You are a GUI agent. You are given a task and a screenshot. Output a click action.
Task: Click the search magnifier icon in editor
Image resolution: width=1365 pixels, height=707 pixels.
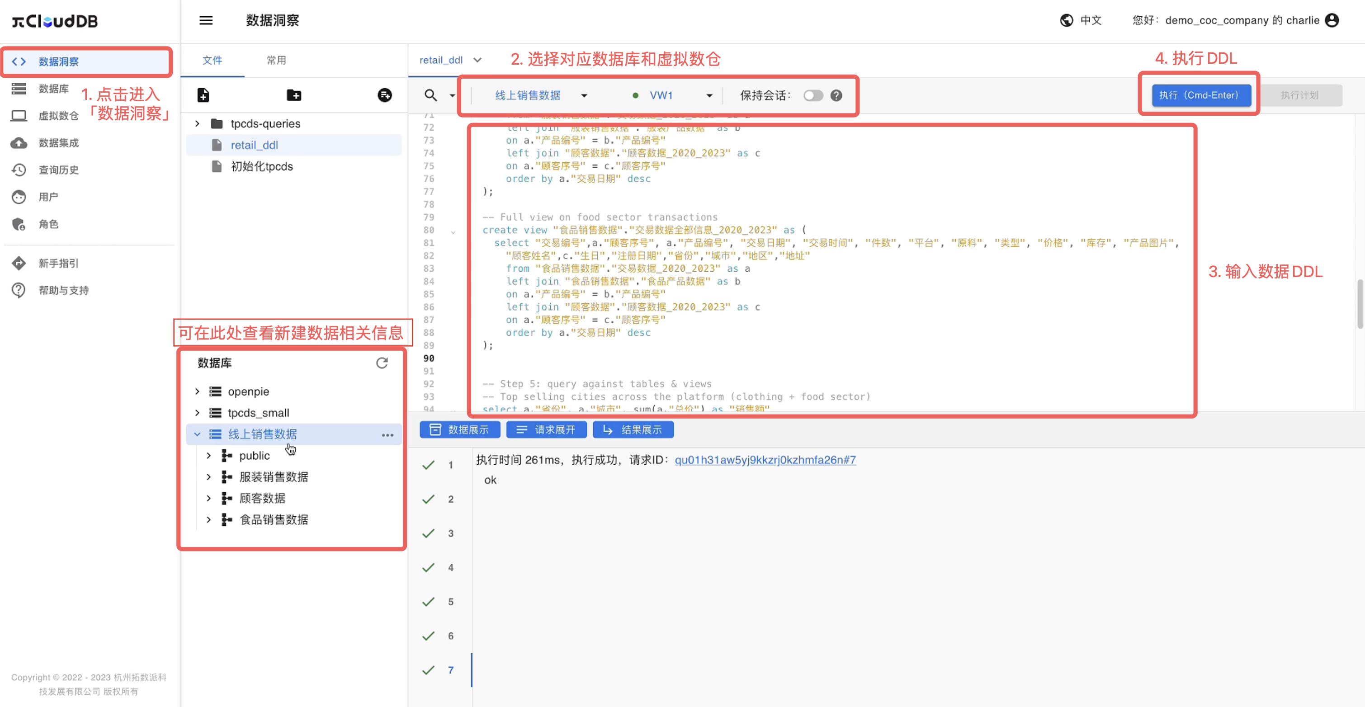[430, 95]
